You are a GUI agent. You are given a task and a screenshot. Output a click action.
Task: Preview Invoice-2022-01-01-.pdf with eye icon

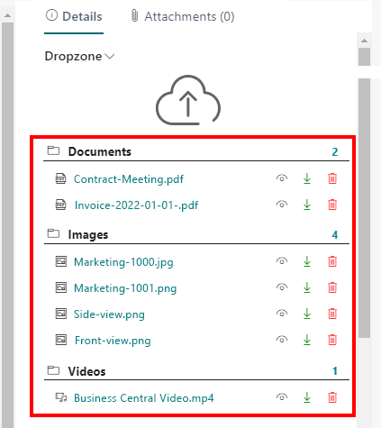coord(282,205)
